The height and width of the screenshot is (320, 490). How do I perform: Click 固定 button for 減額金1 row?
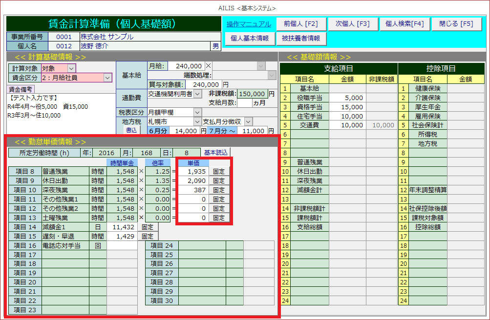coord(148,227)
